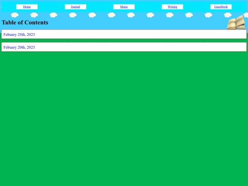Go to the Journal page
Screen dimensions: 248x186
[75, 7]
